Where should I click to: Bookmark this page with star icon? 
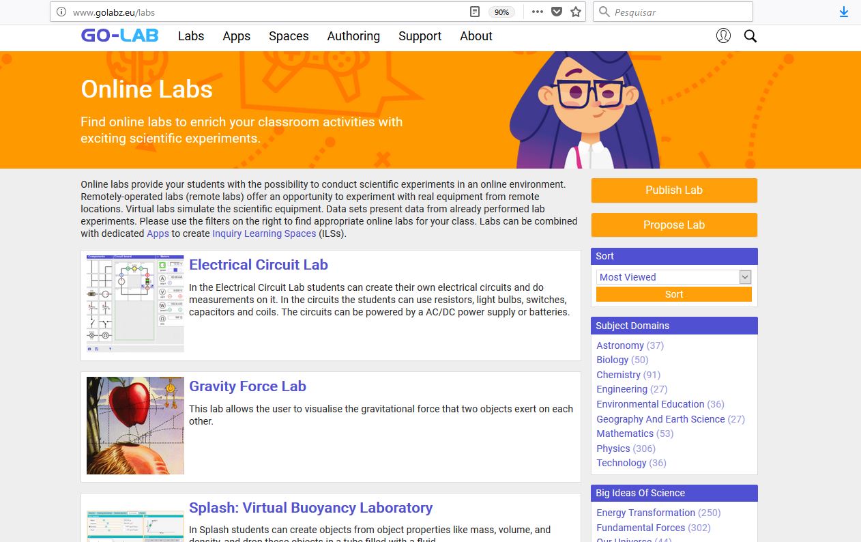[576, 12]
